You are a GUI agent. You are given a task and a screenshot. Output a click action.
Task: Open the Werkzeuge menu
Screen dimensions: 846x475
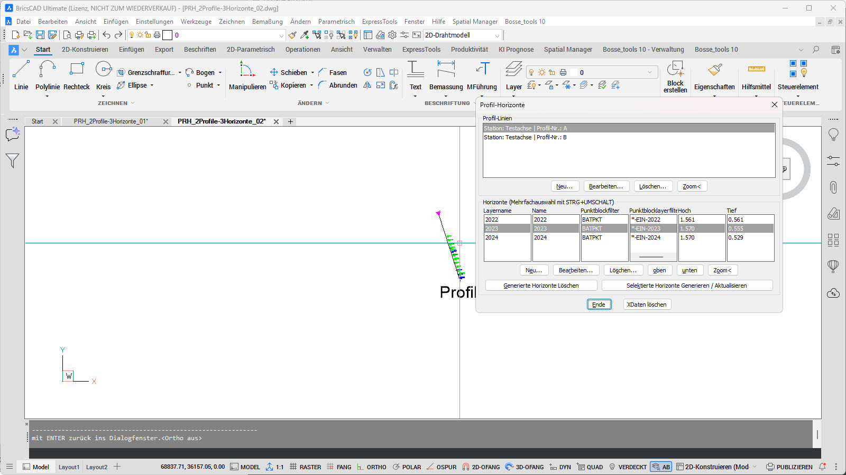[196, 22]
